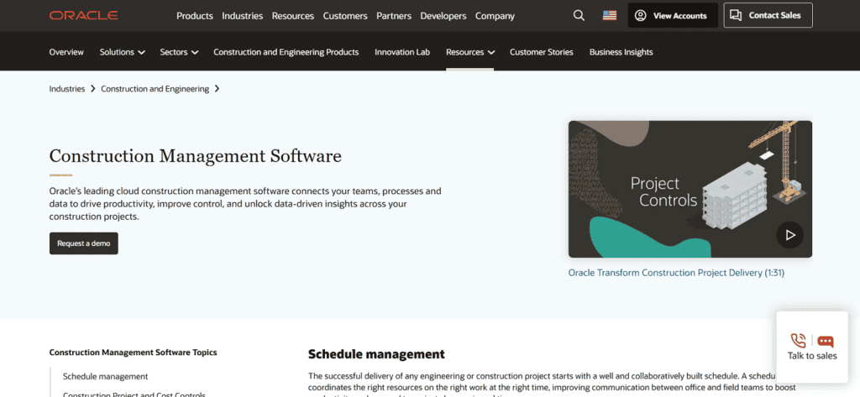Image resolution: width=860 pixels, height=397 pixels.
Task: Go to the Overview tab
Action: 66,52
